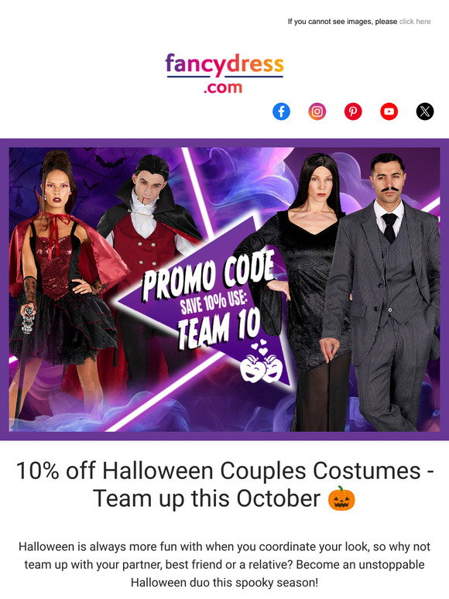Open the fancydress.com logo

[224, 74]
